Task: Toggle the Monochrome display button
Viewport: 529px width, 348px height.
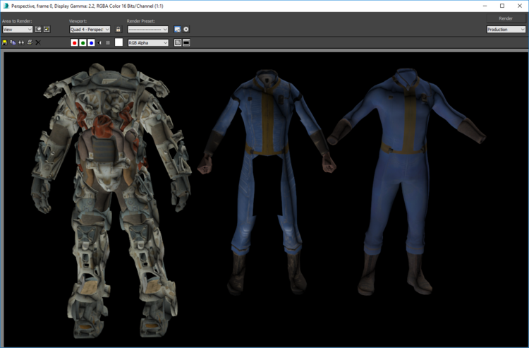Action: [x=108, y=43]
